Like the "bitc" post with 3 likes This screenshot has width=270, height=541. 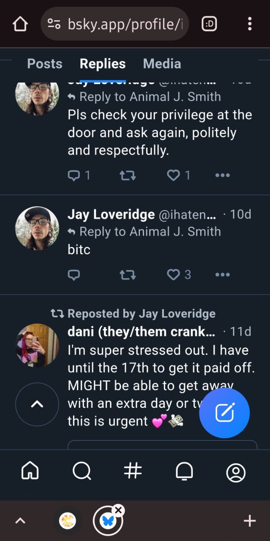174,275
